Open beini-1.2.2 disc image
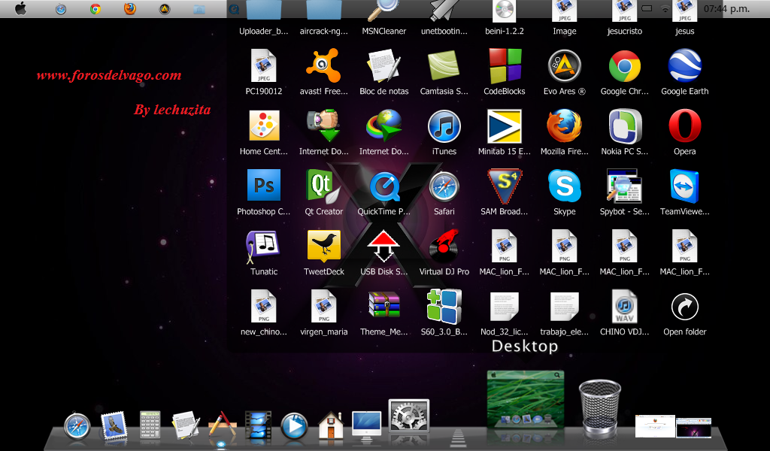Screen dimensions: 770x451 (505, 11)
